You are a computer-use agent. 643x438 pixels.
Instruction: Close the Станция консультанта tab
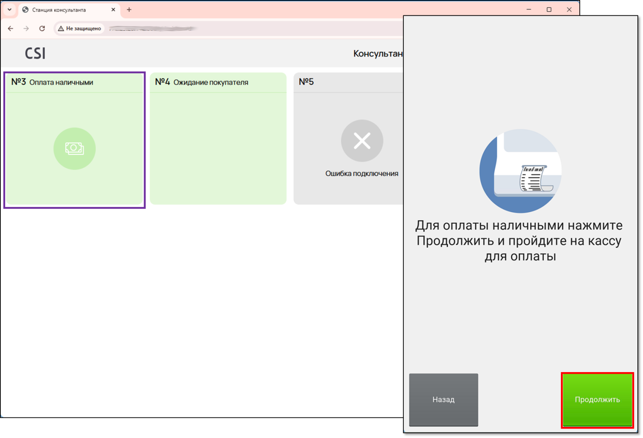click(113, 9)
